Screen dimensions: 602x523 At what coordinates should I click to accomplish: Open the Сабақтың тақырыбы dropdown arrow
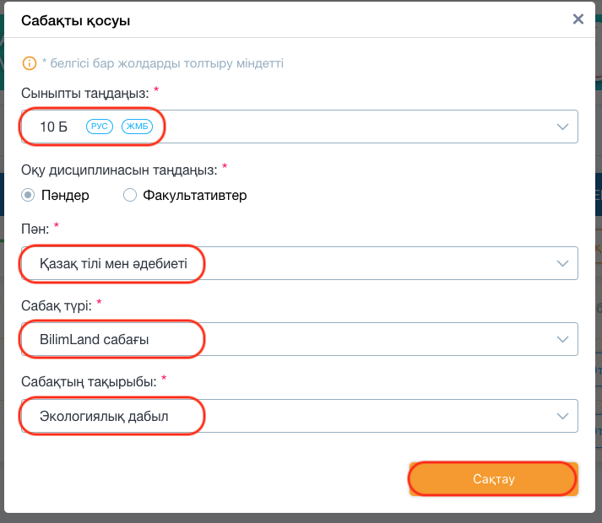(562, 416)
